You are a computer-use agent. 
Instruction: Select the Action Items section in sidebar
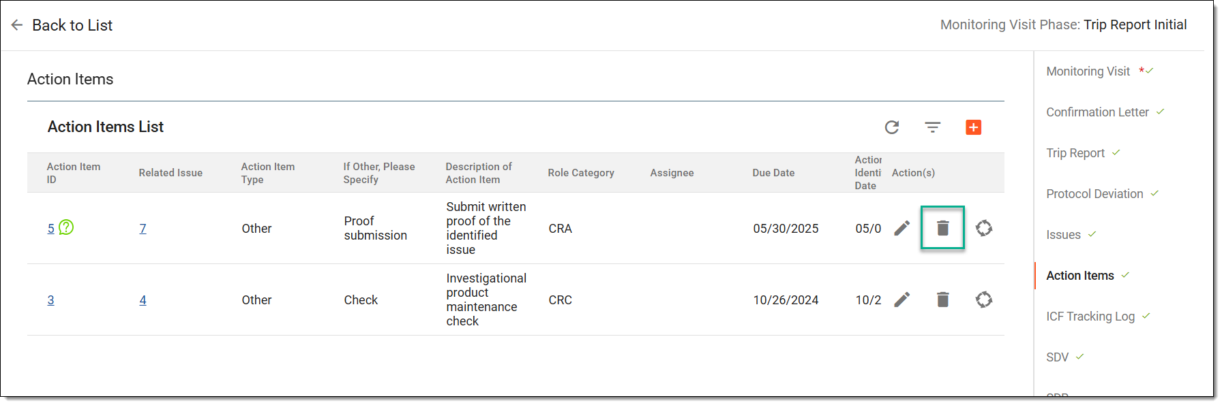1080,276
